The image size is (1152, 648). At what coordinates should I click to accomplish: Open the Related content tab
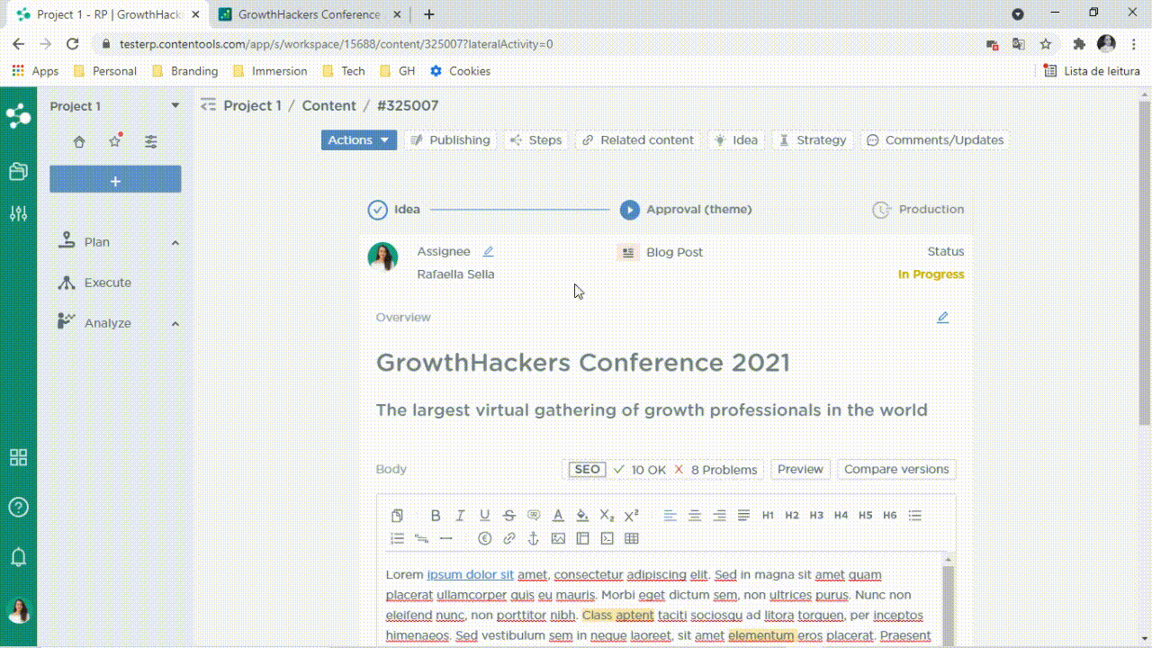pyautogui.click(x=638, y=139)
